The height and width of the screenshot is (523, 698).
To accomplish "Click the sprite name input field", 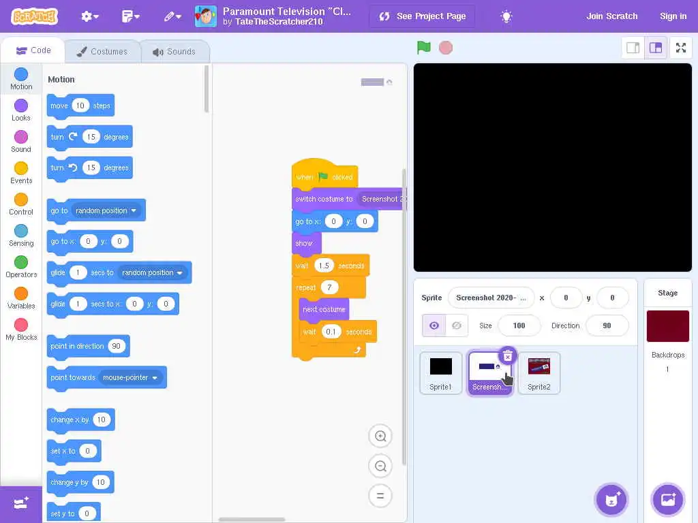I will point(491,298).
